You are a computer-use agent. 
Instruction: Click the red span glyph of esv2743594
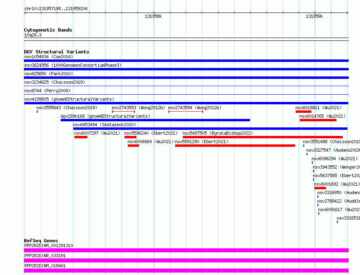(186, 112)
